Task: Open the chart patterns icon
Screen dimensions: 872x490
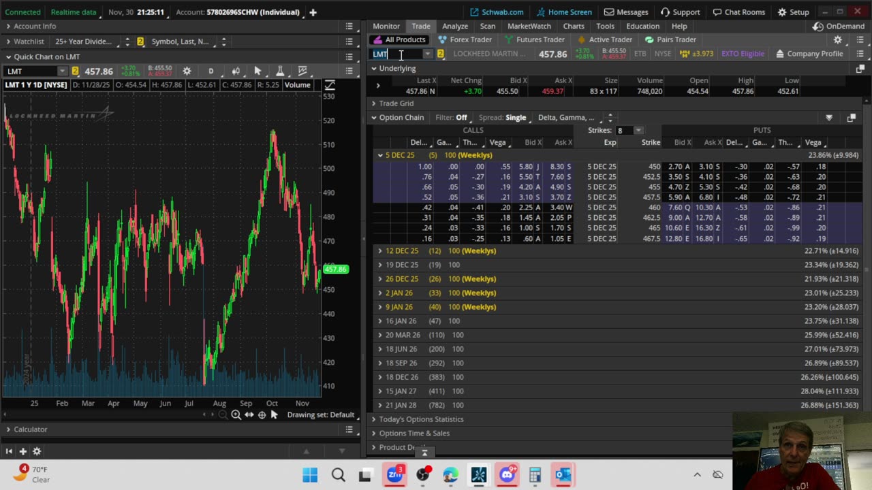Action: 302,71
